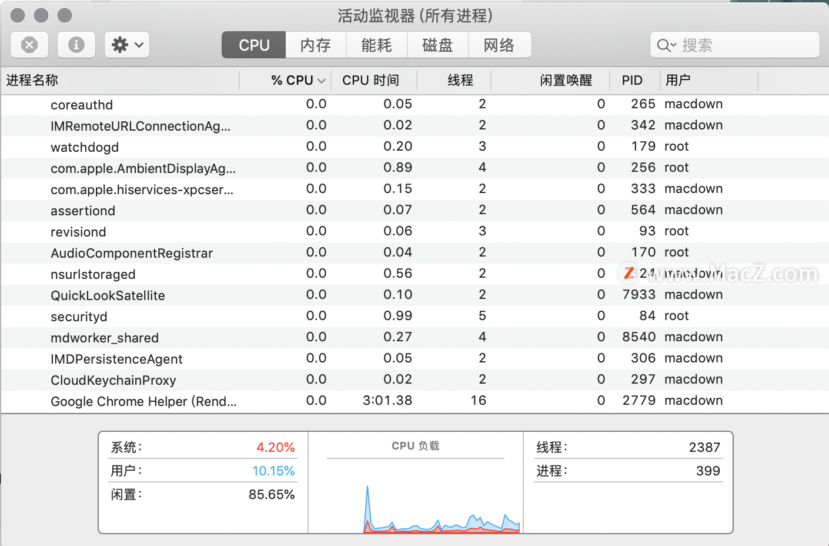Screen dimensions: 829x546
Task: Select the assertiond process row
Action: click(x=414, y=210)
